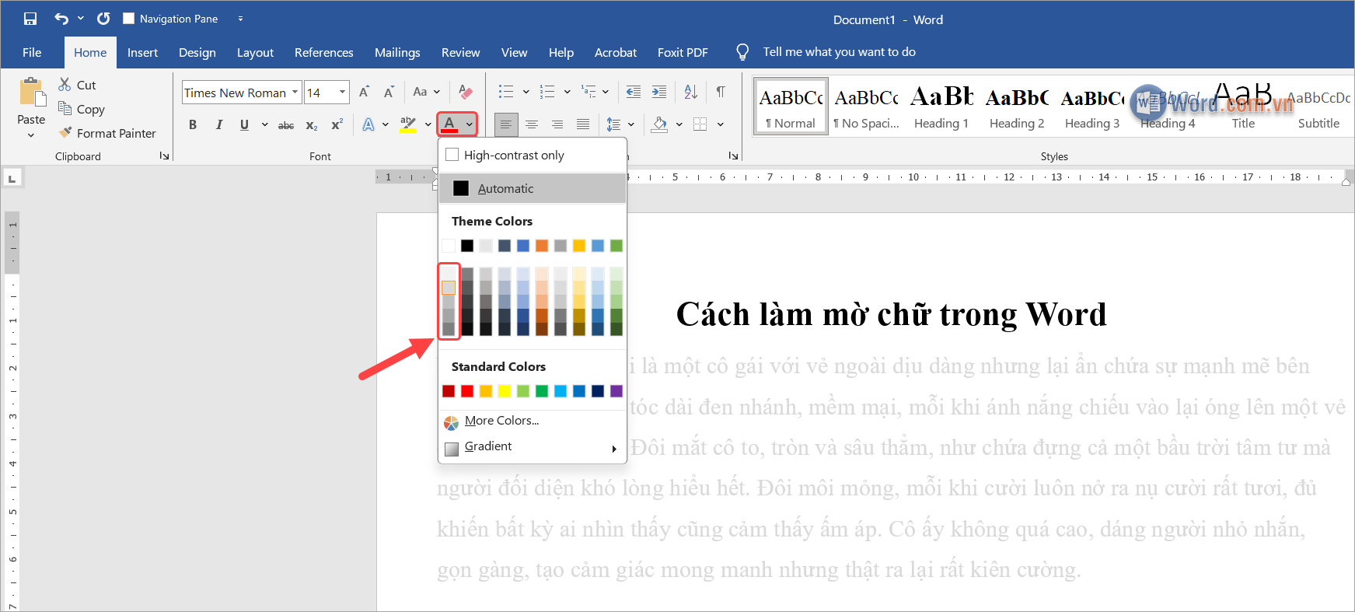
Task: Click the Copy icon in Clipboard group
Action: (65, 109)
